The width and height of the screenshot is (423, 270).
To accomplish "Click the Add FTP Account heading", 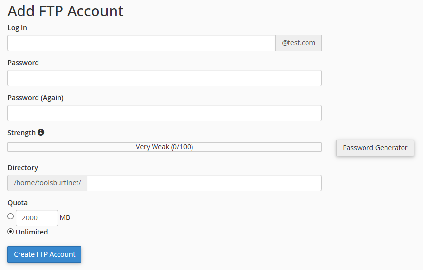I will (65, 11).
